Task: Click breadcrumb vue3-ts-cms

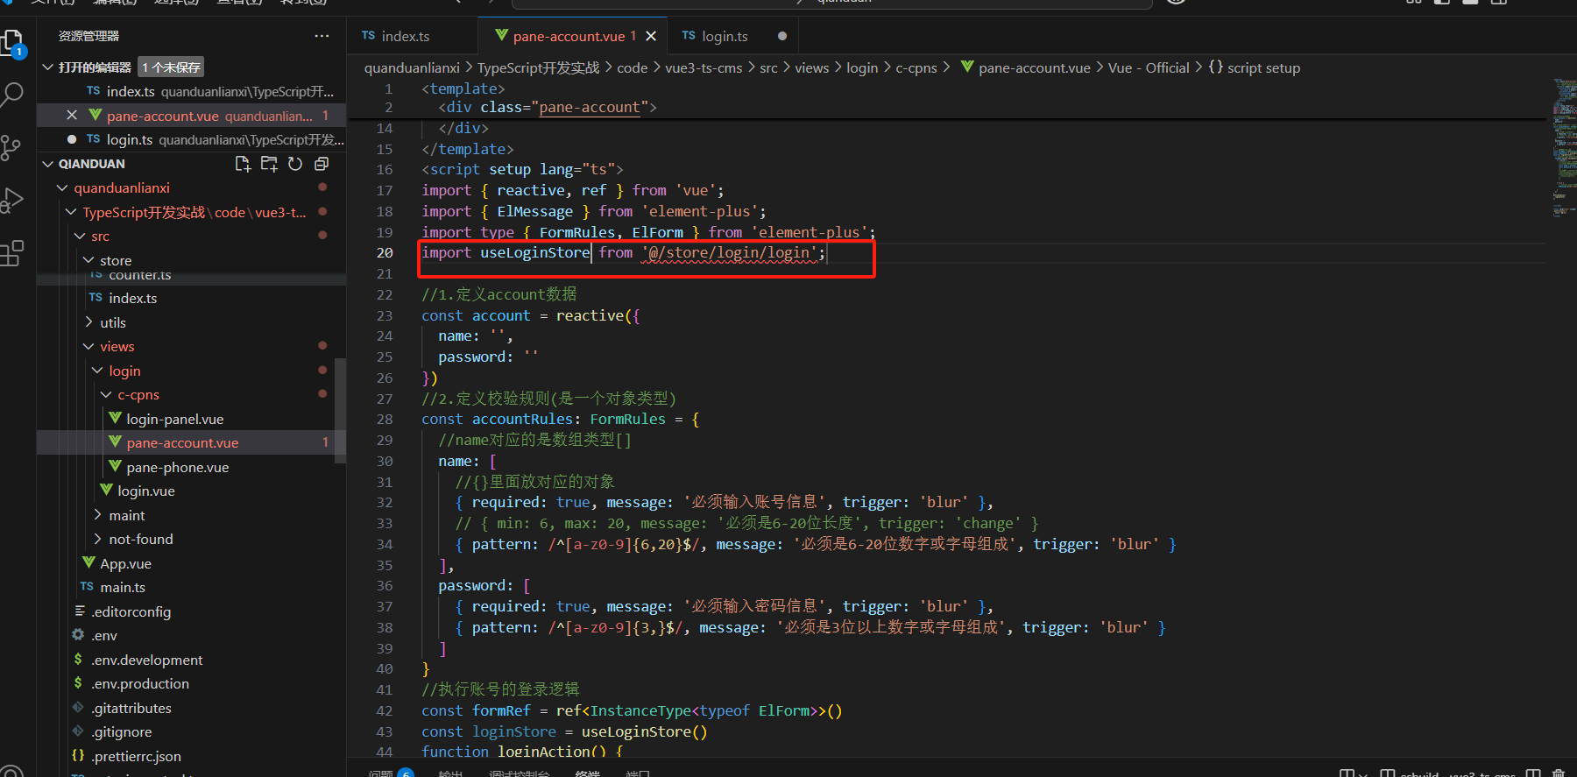Action: point(704,67)
